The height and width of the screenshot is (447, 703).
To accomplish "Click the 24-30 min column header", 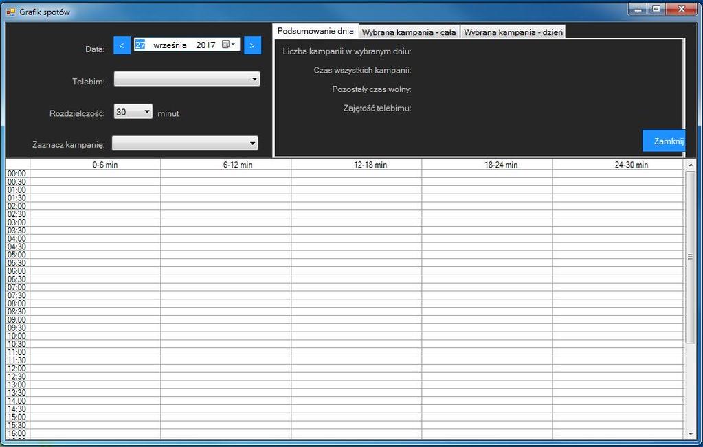I will 618,164.
